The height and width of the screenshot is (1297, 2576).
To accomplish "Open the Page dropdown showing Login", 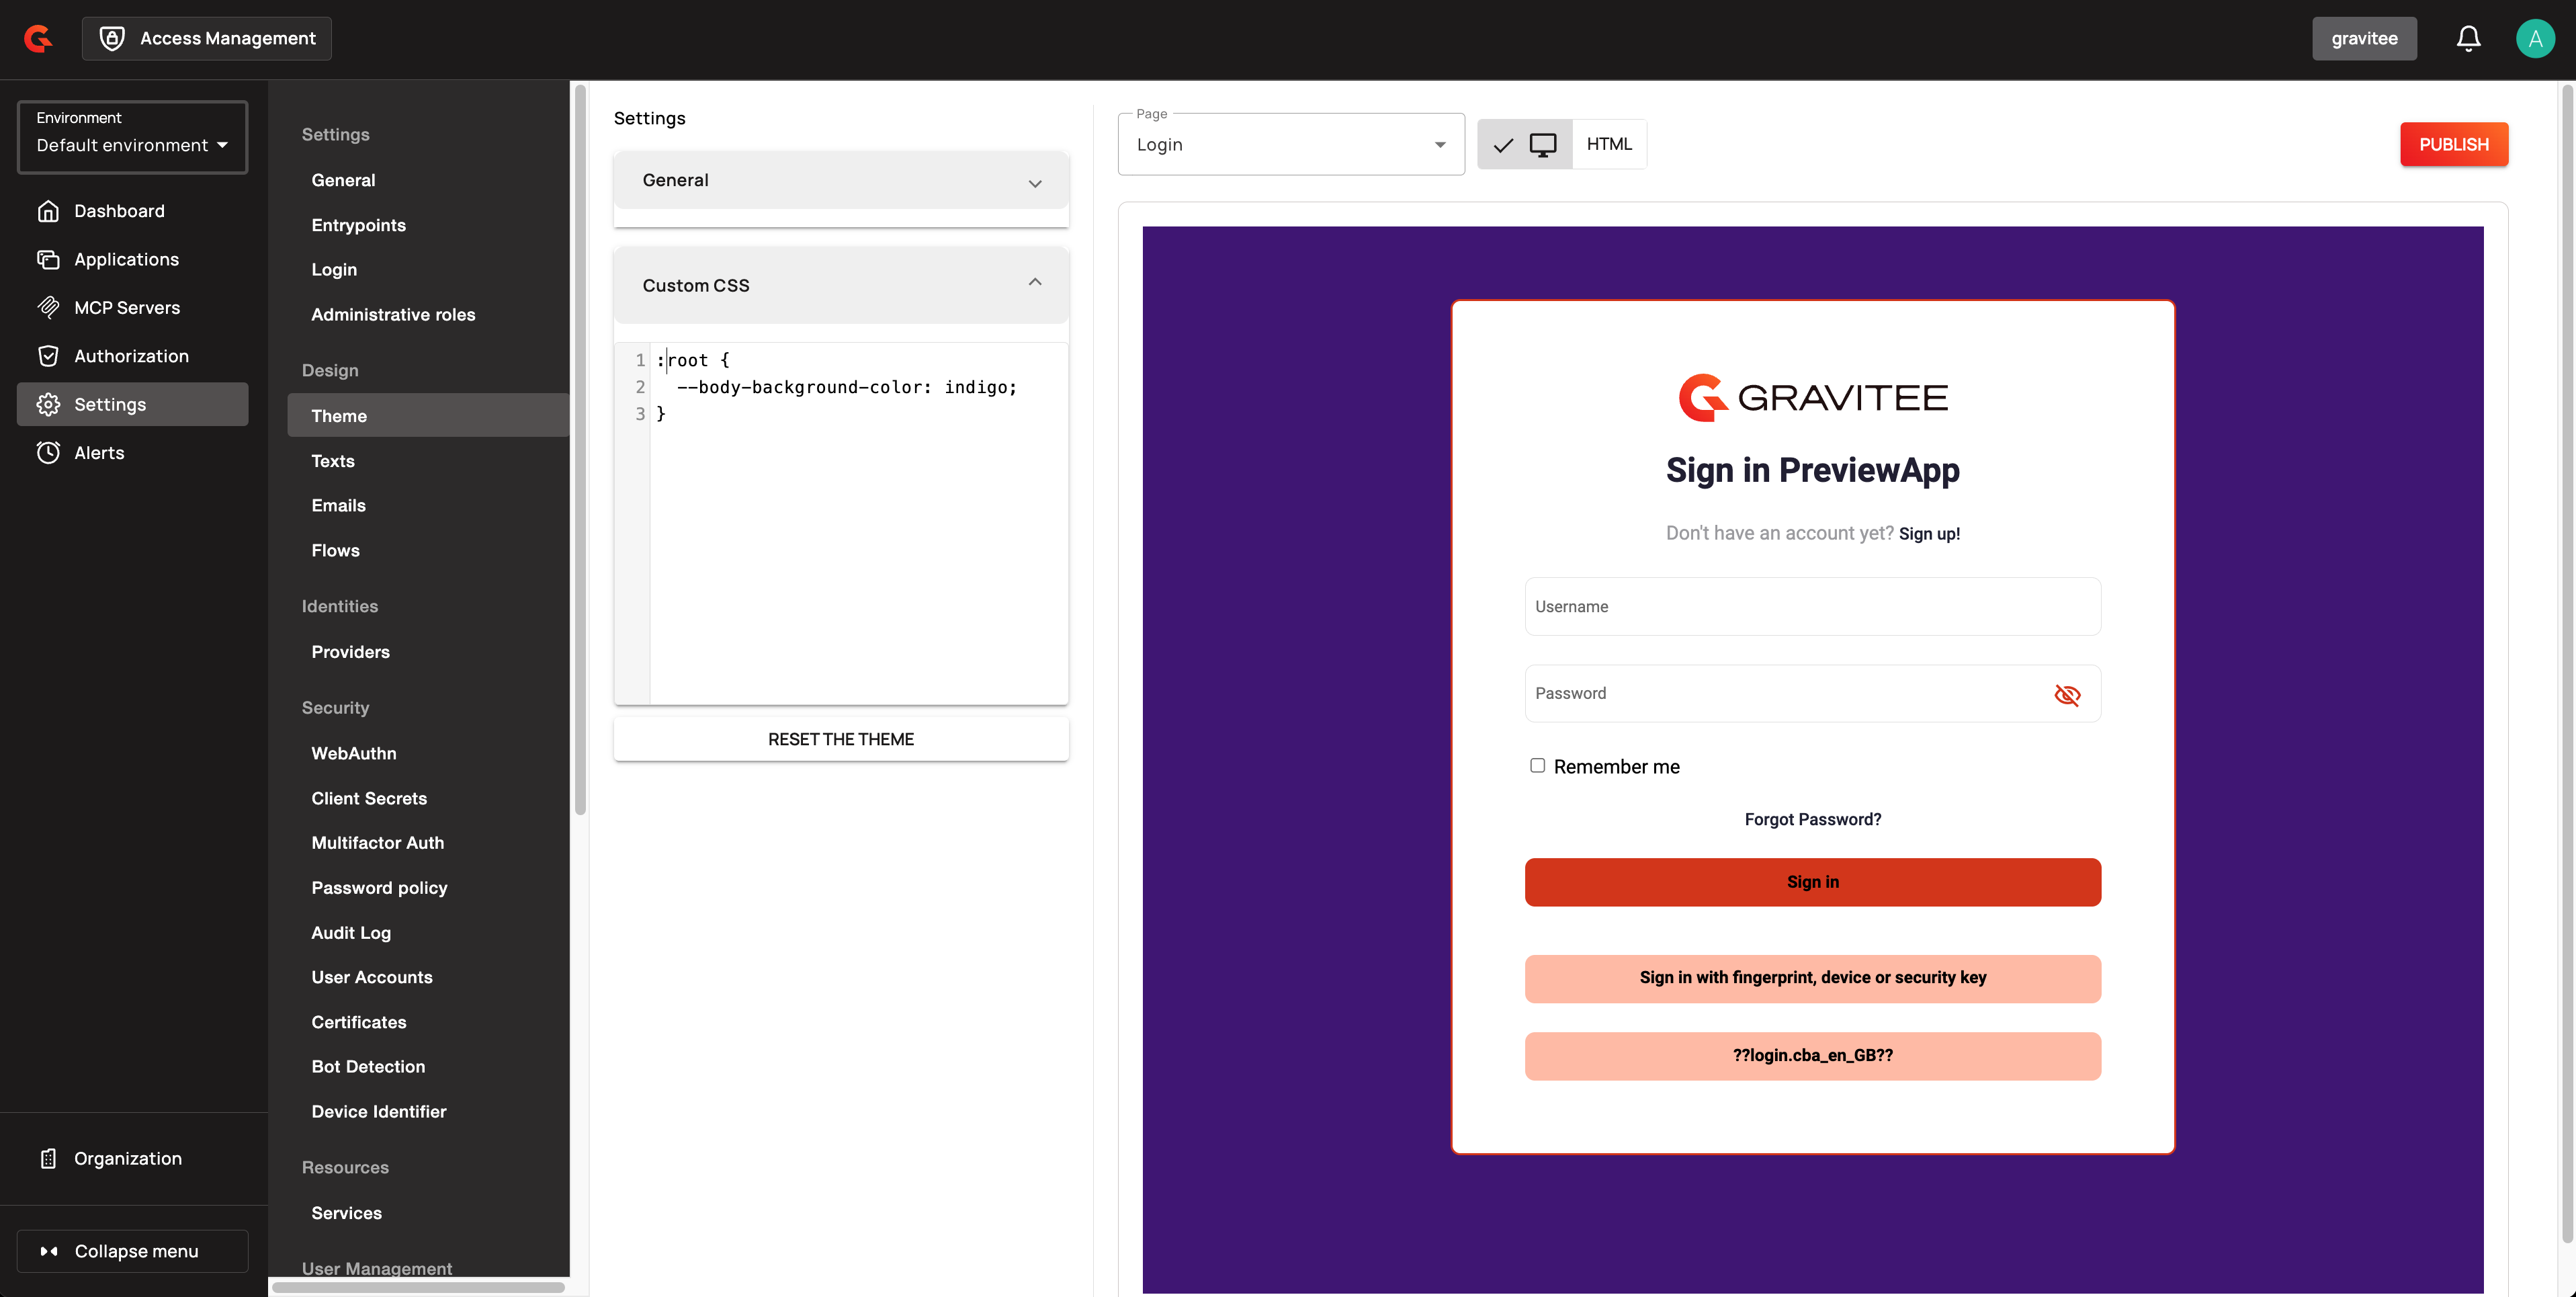I will [x=1290, y=145].
